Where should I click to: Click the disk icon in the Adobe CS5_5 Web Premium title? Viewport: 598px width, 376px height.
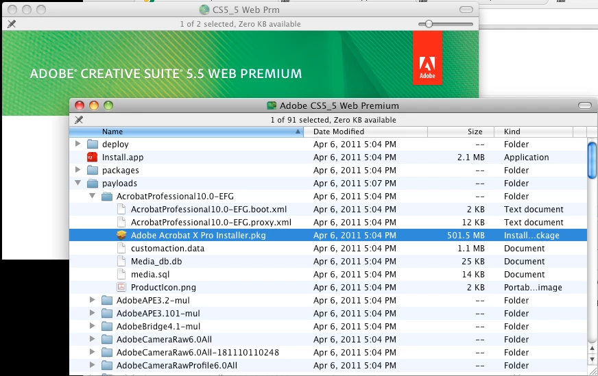[x=271, y=105]
